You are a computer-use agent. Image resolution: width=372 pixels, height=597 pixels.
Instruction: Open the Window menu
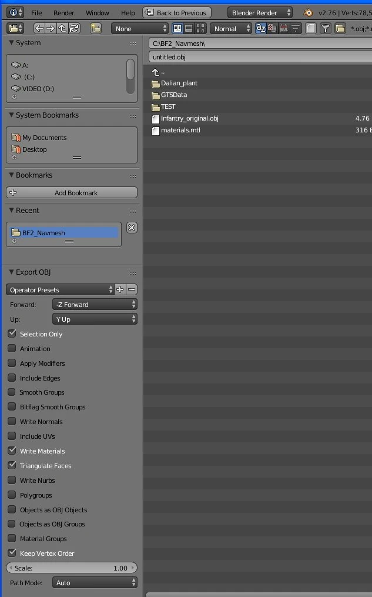97,13
